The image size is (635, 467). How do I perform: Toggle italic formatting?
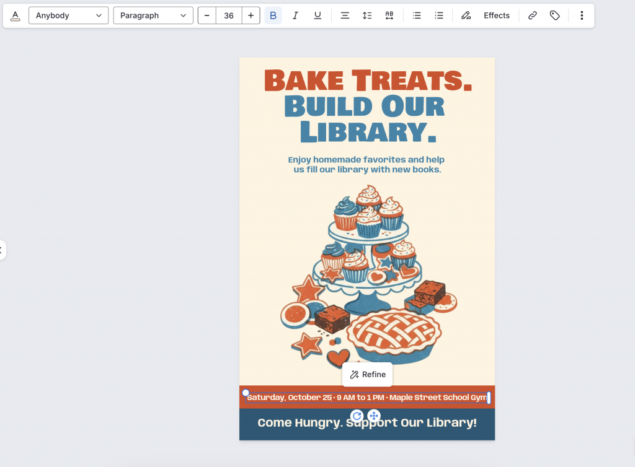tap(295, 15)
